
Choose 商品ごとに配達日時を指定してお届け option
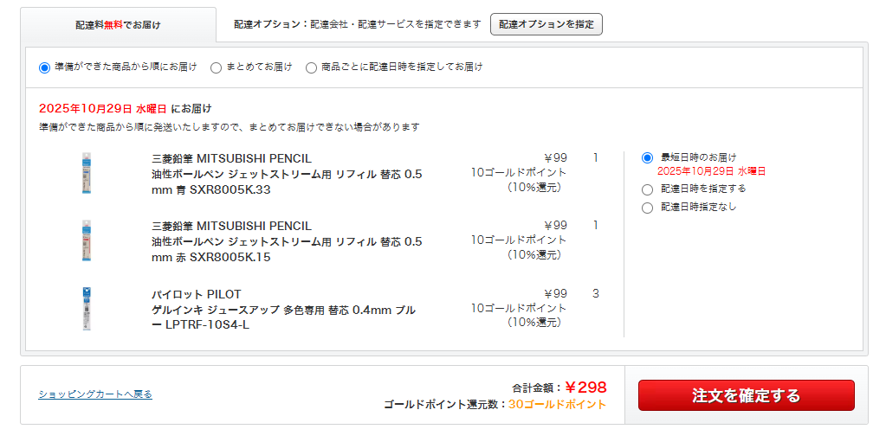(x=312, y=67)
